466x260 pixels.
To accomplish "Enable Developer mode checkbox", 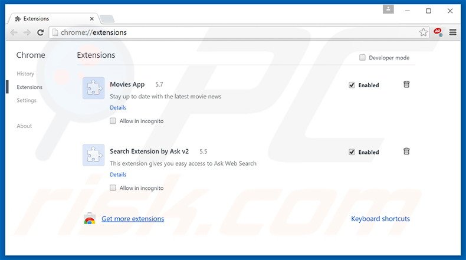I will tap(362, 57).
